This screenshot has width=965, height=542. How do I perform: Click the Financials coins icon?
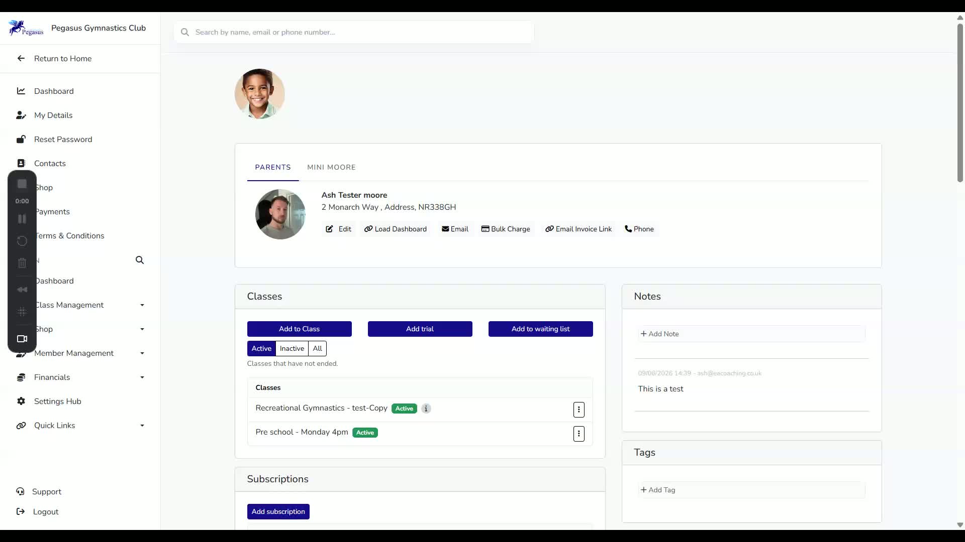[21, 377]
